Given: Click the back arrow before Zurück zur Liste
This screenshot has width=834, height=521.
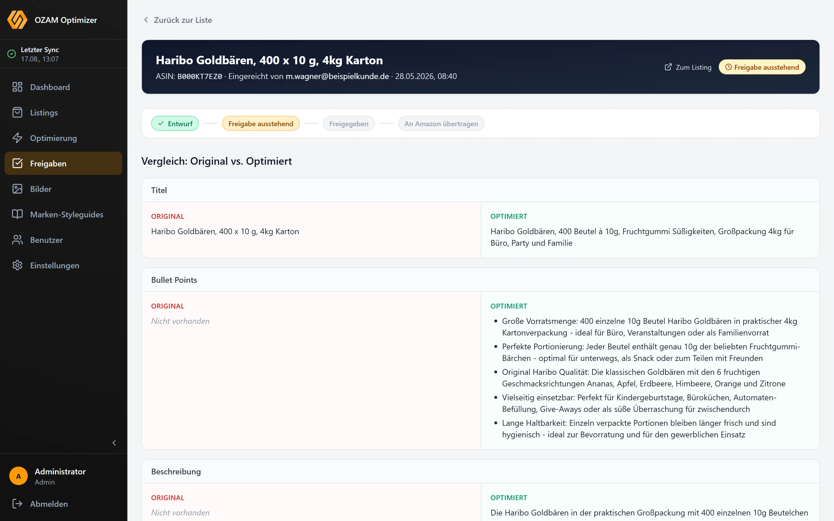Looking at the screenshot, I should coord(146,20).
